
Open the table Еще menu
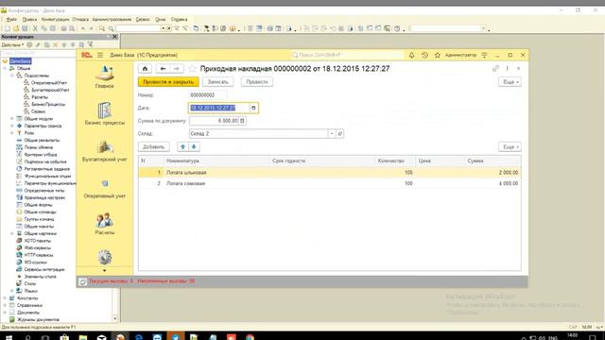[x=510, y=147]
